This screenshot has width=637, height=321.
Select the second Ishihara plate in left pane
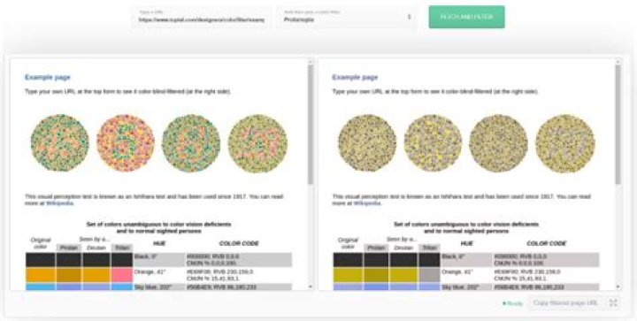126,143
